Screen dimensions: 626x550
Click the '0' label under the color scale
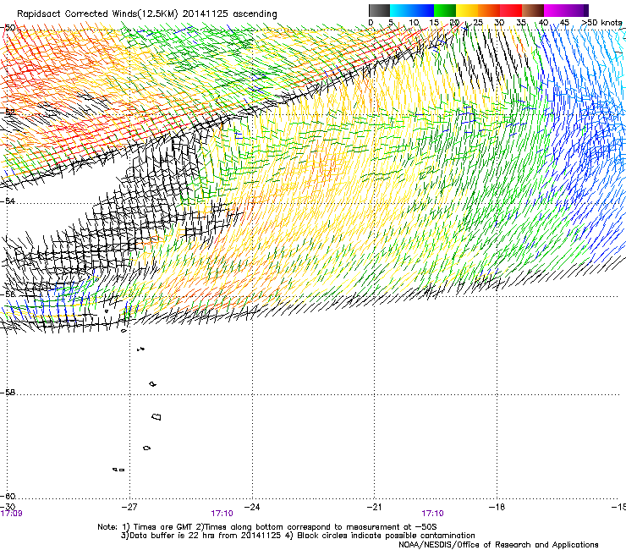click(x=371, y=23)
